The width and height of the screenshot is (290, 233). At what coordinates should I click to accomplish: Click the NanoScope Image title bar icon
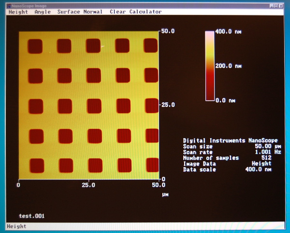point(9,6)
